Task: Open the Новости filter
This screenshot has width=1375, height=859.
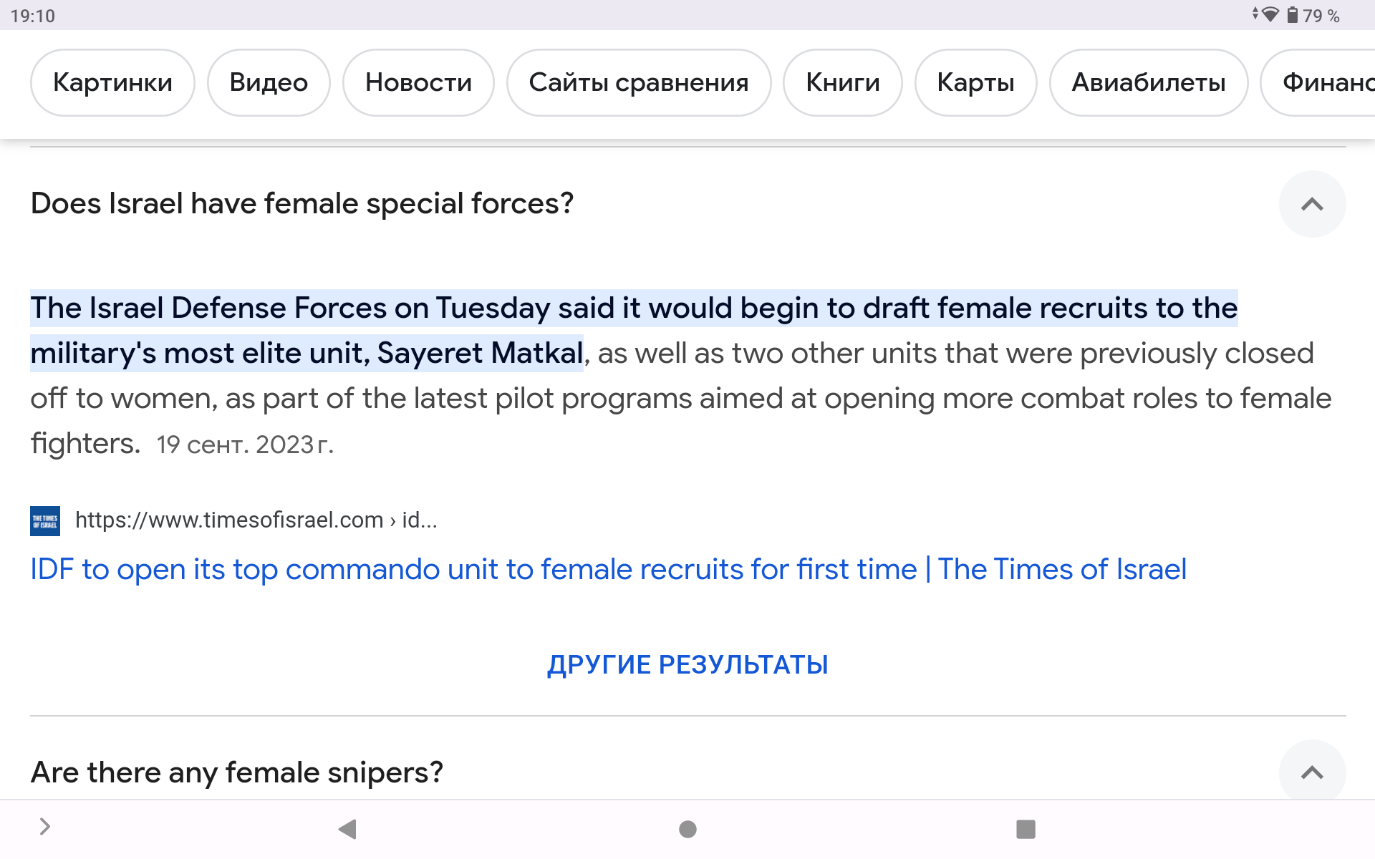Action: click(418, 82)
